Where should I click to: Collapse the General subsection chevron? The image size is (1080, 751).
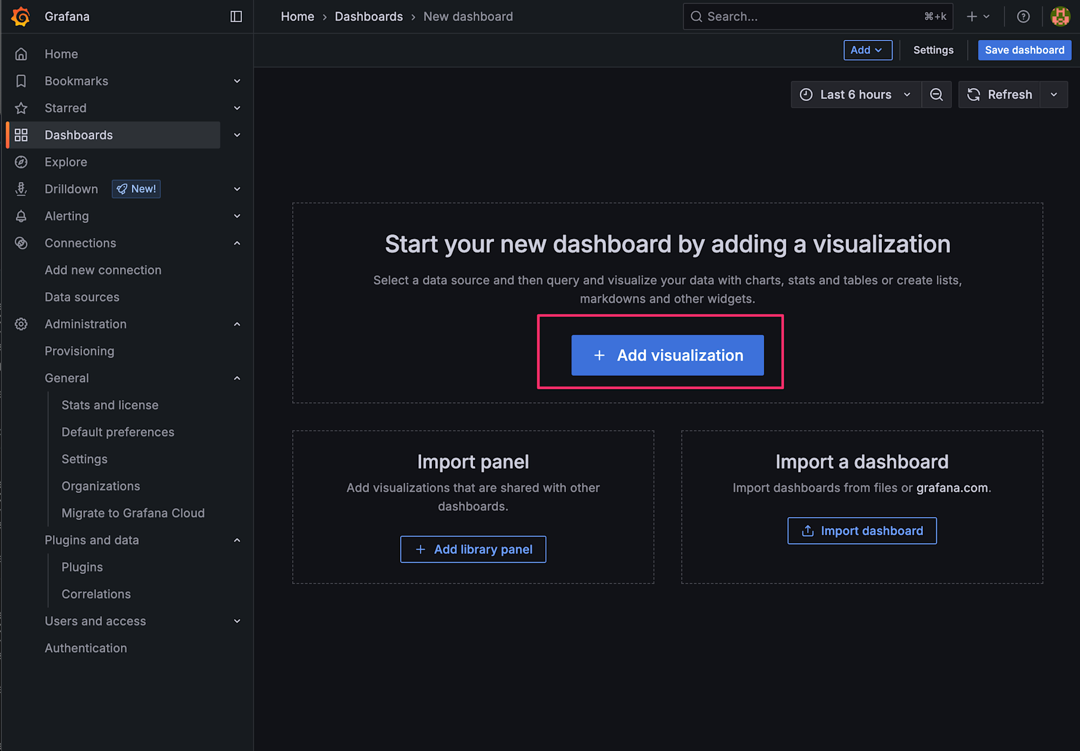[x=237, y=378]
